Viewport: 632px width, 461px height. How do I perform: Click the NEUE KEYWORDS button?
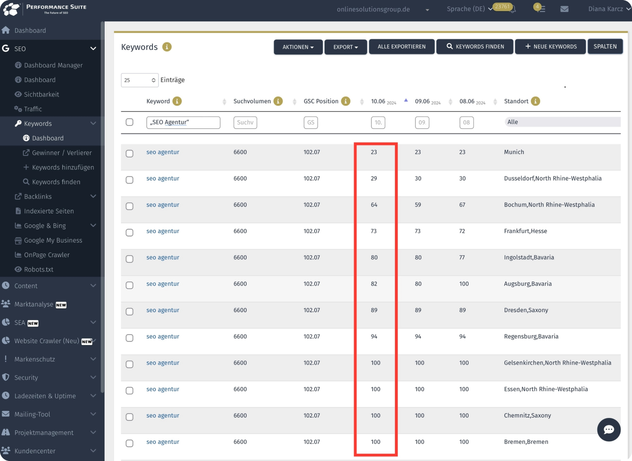pos(550,47)
